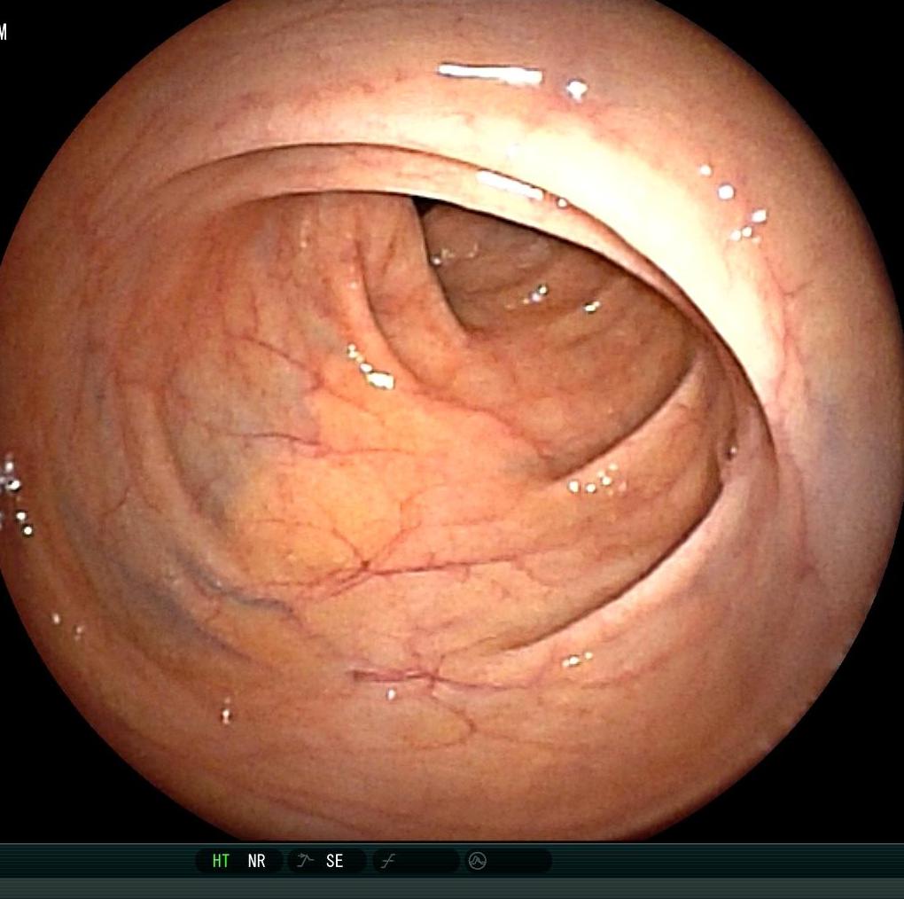Click the circular waveform icon in status bar
The width and height of the screenshot is (904, 899).
pyautogui.click(x=478, y=861)
